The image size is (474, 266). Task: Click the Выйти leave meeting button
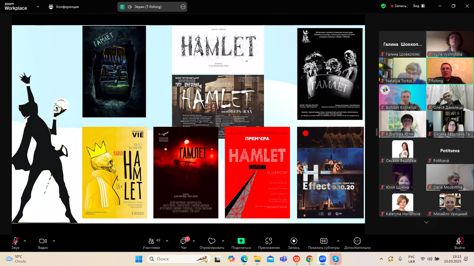[x=459, y=243]
